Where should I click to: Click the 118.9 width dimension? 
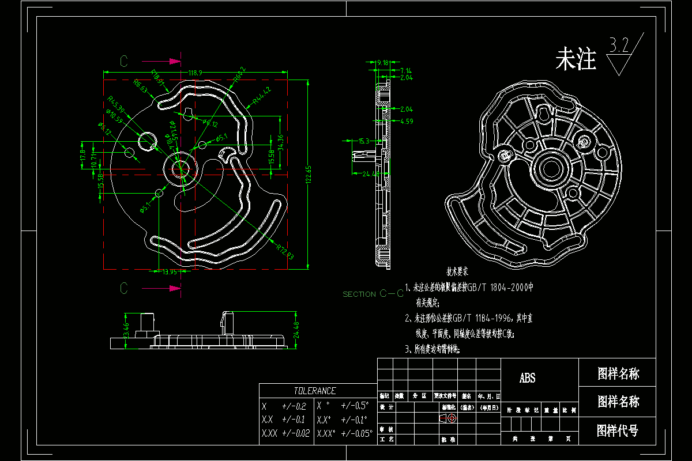click(x=195, y=73)
